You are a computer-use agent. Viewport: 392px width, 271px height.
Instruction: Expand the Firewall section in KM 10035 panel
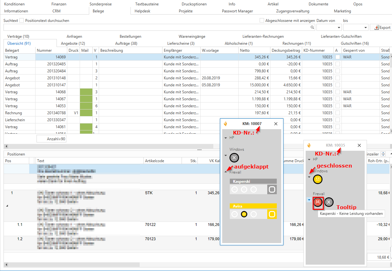coord(309,200)
